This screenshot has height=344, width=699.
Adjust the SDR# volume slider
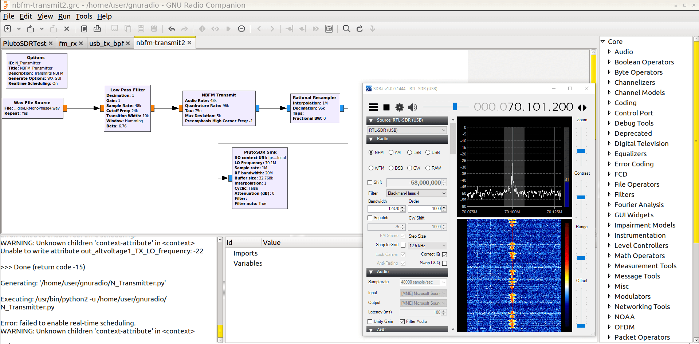coord(455,106)
